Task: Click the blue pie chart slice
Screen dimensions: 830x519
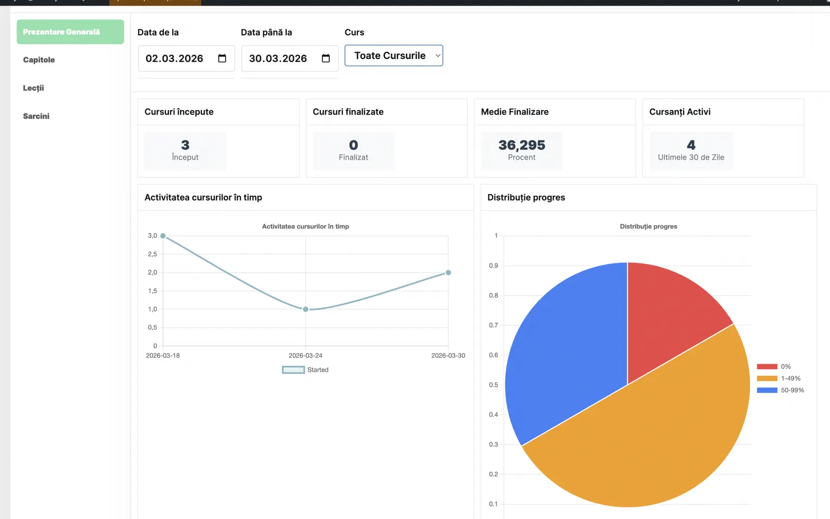Action: point(565,347)
